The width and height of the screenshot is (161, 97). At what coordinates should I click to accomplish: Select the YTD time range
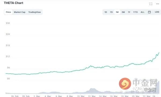click(x=136, y=12)
